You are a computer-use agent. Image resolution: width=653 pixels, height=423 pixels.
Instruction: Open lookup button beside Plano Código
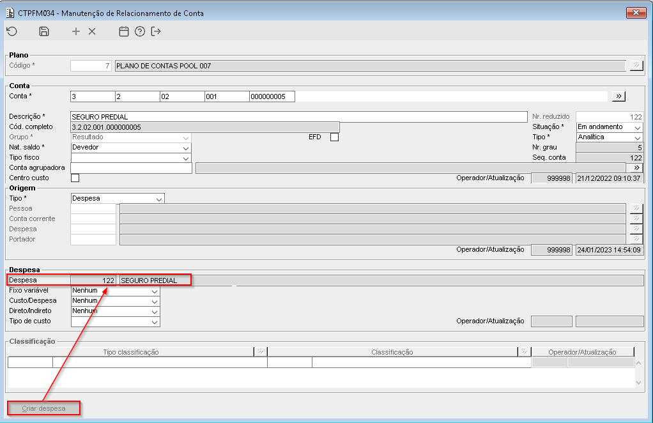click(636, 65)
